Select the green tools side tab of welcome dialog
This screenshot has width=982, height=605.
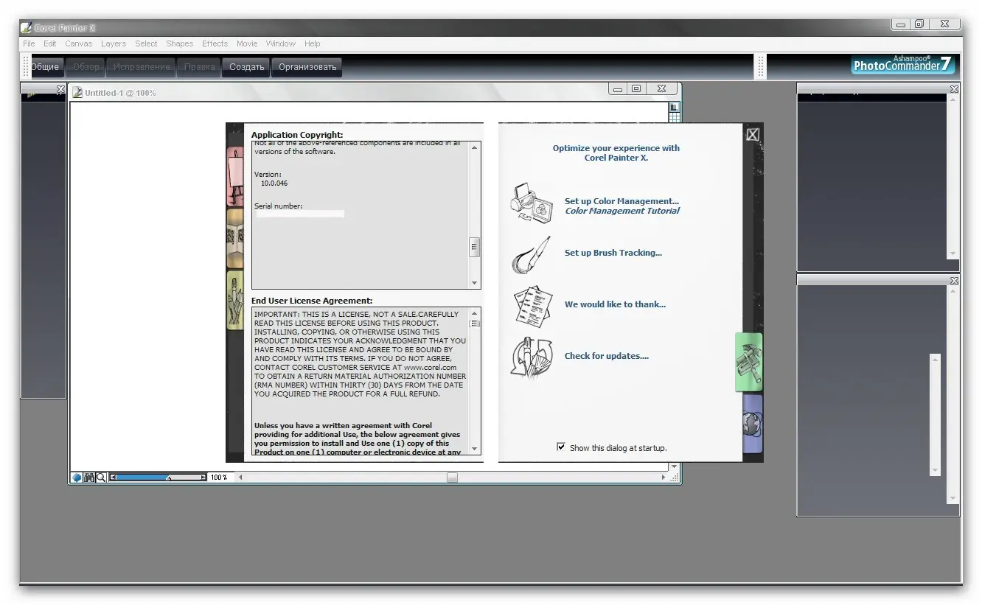coord(749,362)
